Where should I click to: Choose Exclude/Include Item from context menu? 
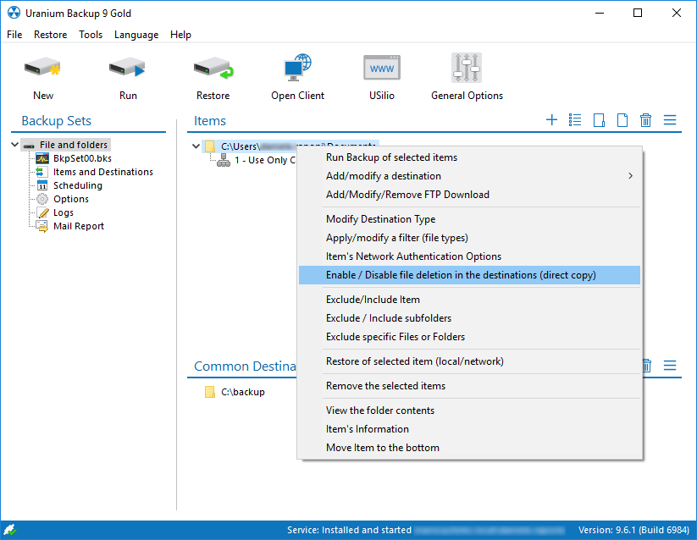[x=373, y=300]
